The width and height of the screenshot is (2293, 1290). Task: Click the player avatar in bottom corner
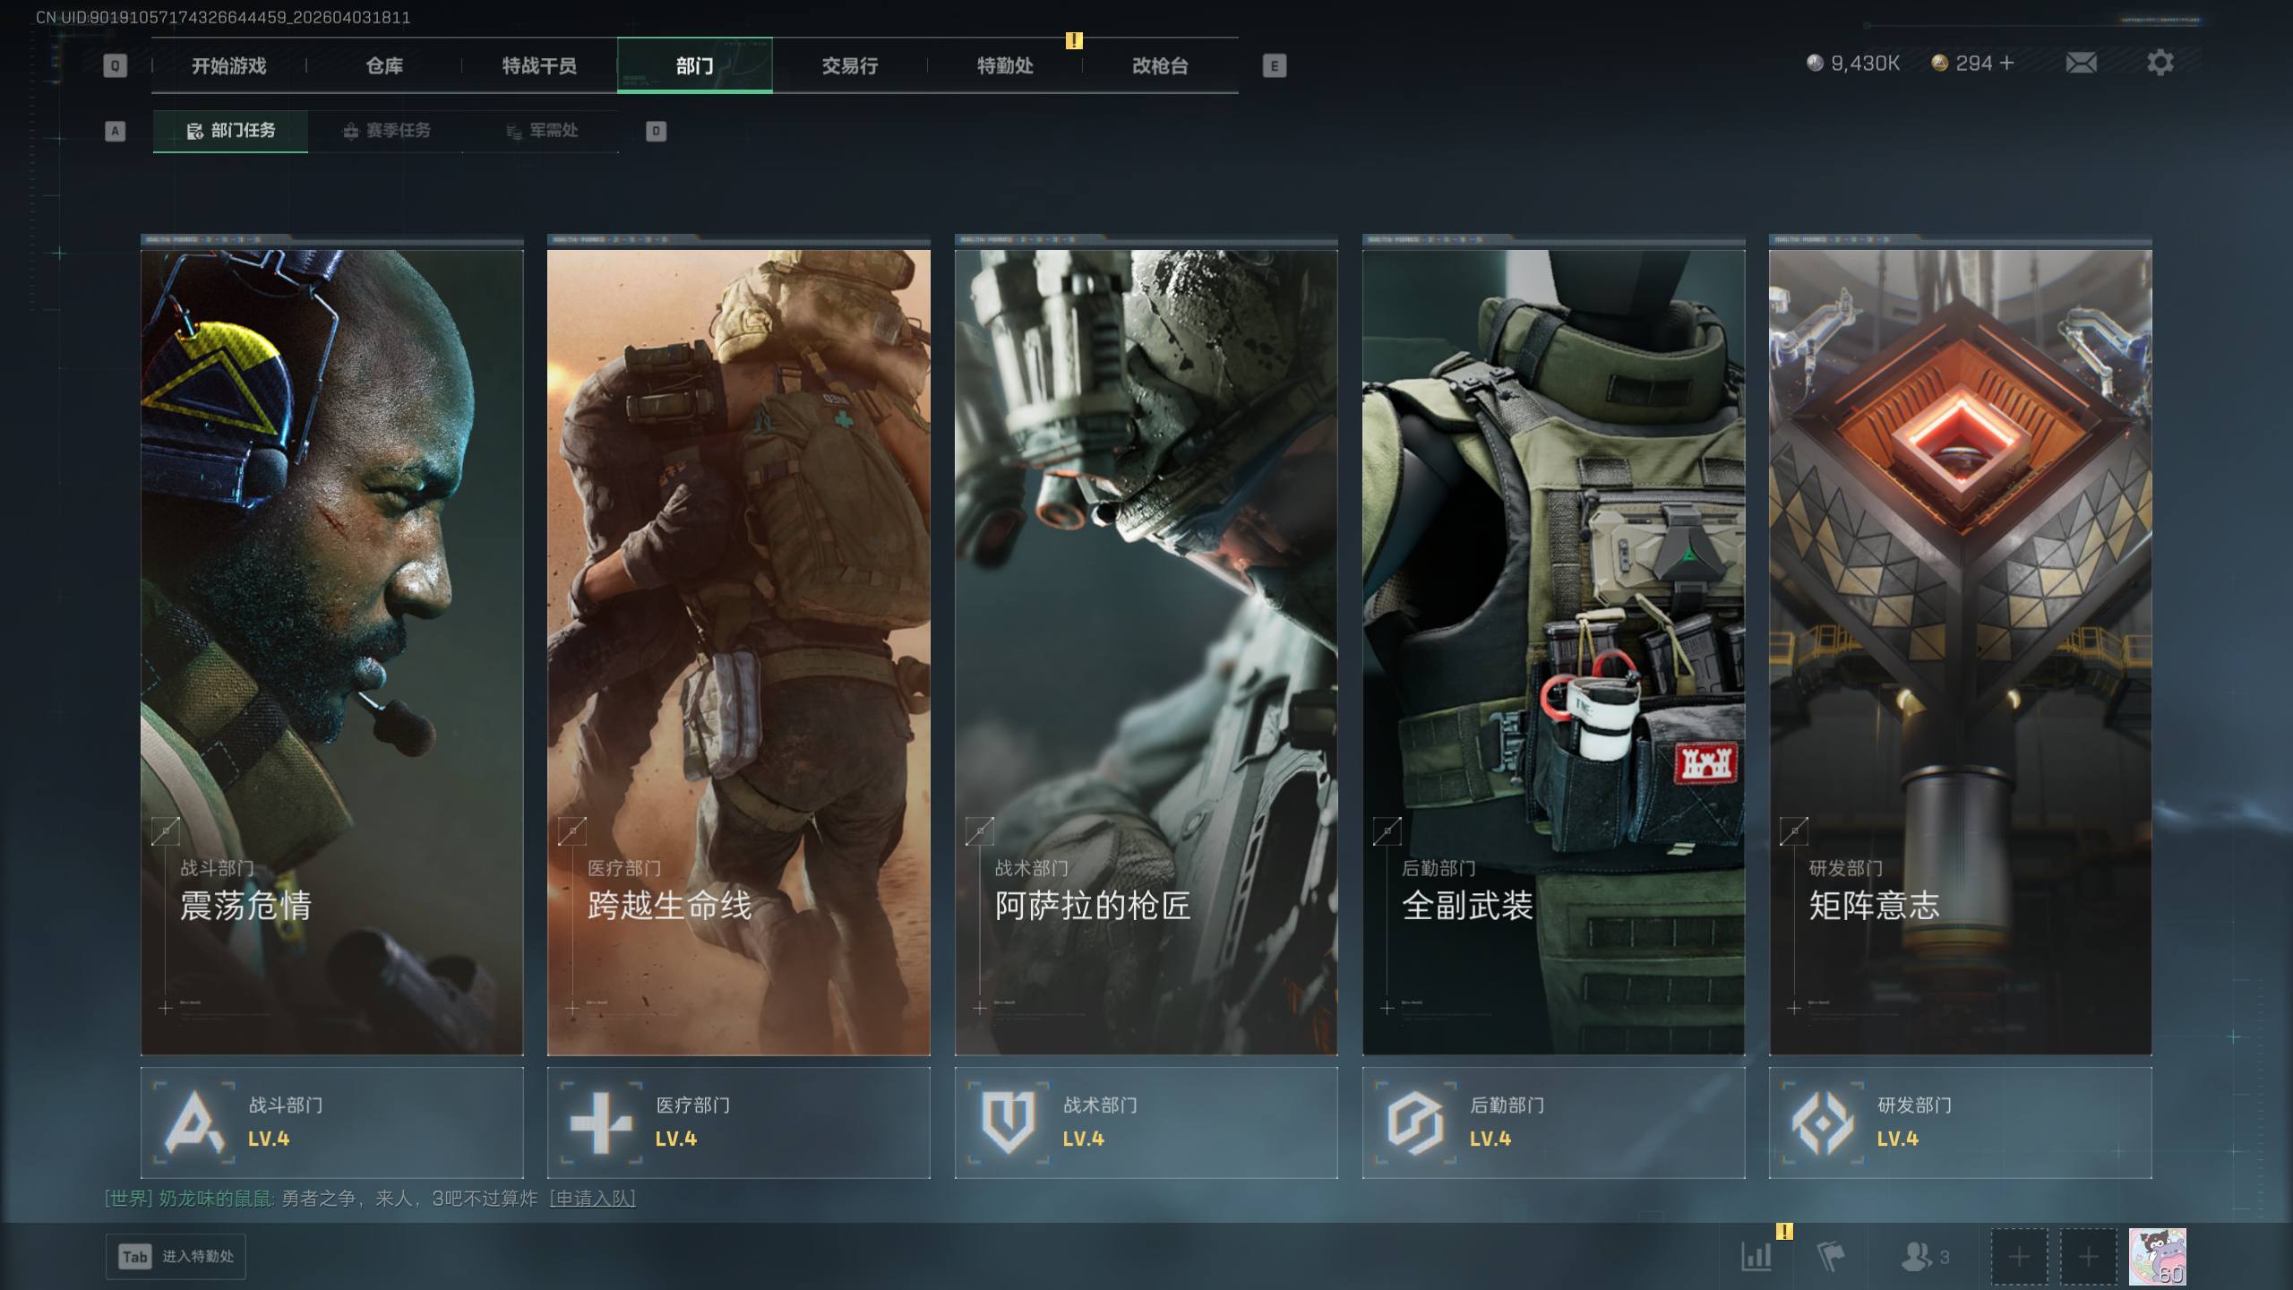tap(2157, 1257)
